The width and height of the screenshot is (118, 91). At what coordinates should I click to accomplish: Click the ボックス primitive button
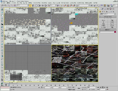[x=103, y=20]
